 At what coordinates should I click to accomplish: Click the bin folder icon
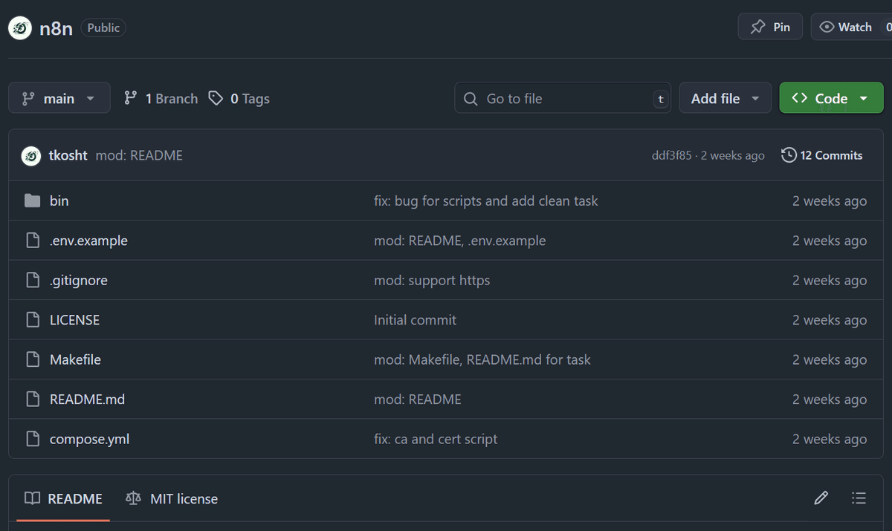click(32, 201)
